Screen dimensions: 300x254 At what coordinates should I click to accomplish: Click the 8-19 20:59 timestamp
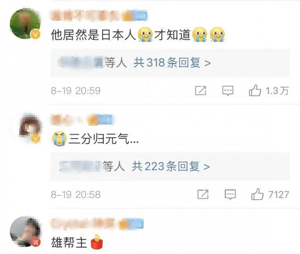point(76,91)
